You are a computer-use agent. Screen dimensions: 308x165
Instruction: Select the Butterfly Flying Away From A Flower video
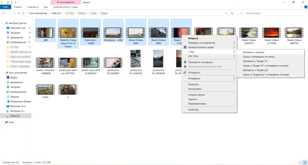(x=68, y=34)
